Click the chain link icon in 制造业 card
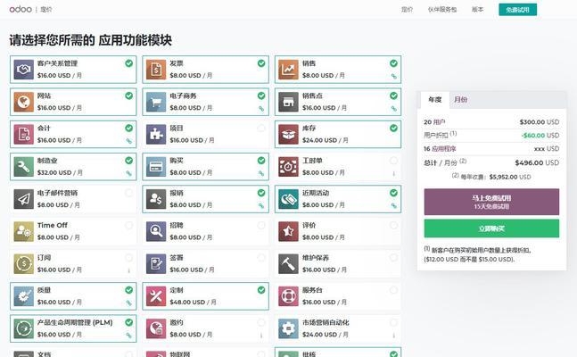Viewport: 577px width, 357px height. [x=128, y=173]
